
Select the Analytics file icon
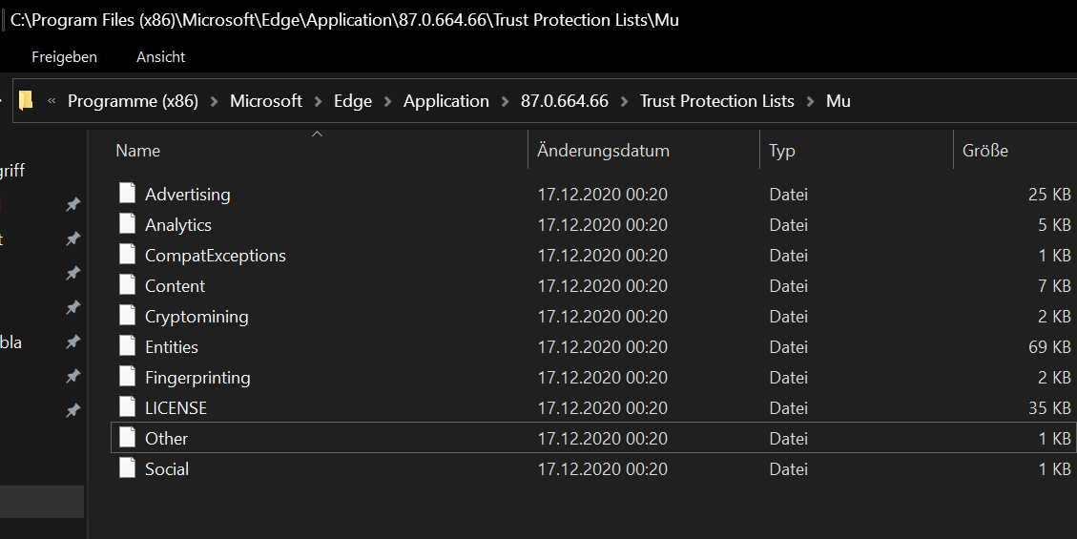[x=128, y=224]
